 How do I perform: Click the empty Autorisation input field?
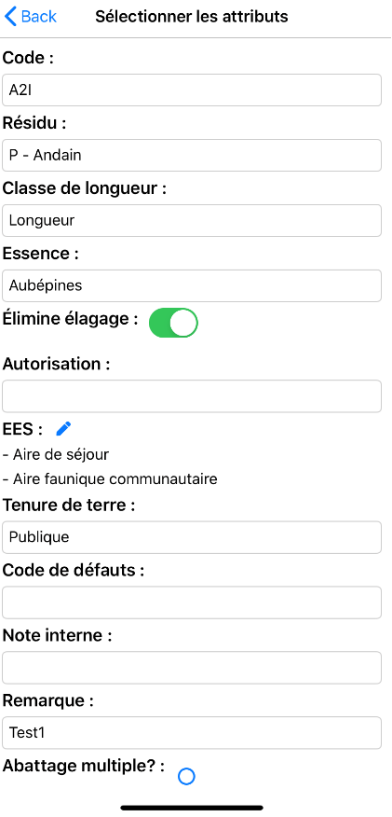[192, 396]
